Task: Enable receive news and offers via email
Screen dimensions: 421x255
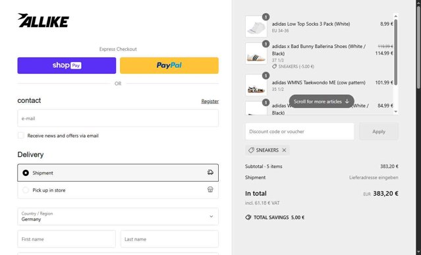Action: pos(21,136)
